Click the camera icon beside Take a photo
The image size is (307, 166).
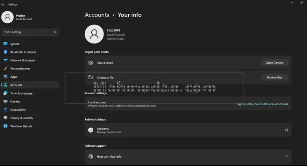point(91,62)
